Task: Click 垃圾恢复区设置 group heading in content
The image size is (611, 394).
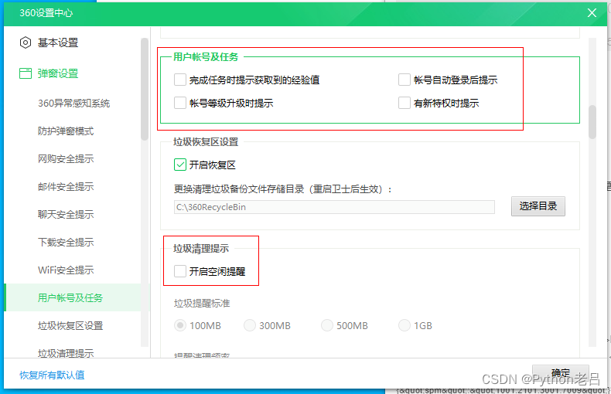Action: tap(206, 141)
